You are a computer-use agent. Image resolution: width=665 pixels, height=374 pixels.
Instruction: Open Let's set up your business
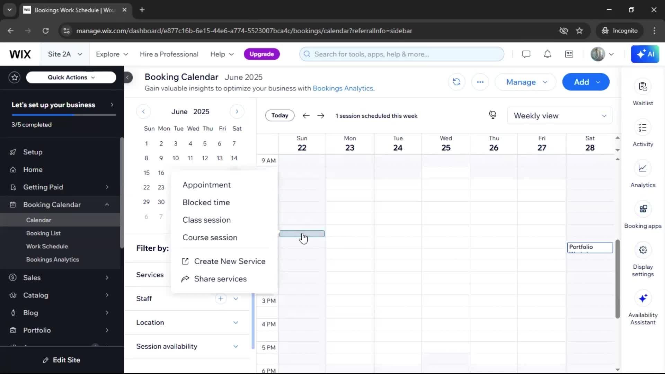(62, 105)
